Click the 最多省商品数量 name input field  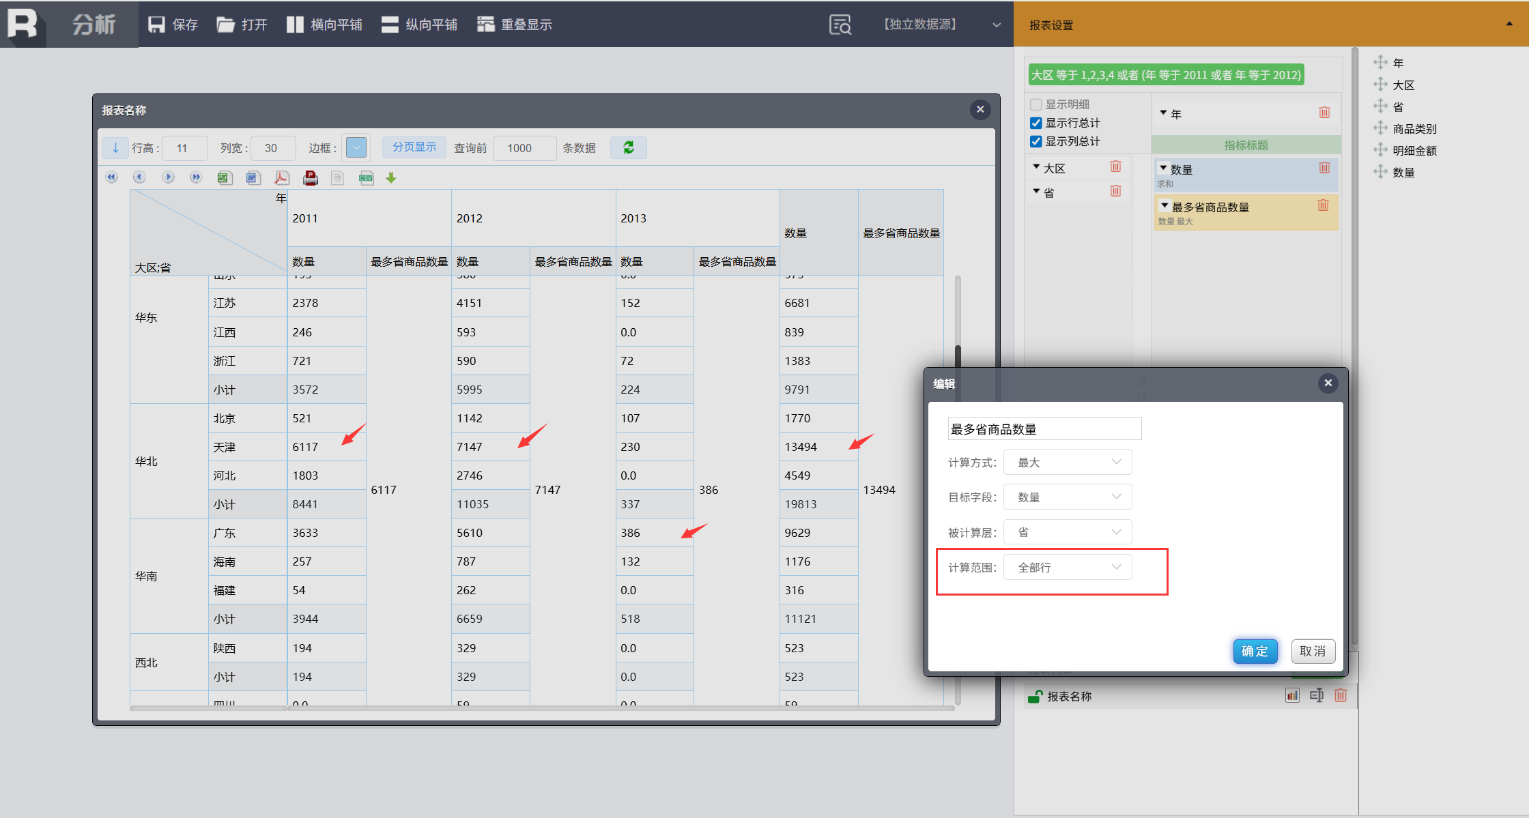[x=1044, y=429]
